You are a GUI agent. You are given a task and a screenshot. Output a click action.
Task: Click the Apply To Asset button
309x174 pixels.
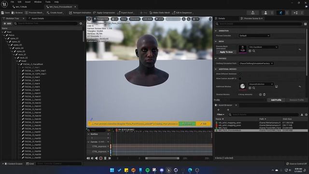coord(226,52)
